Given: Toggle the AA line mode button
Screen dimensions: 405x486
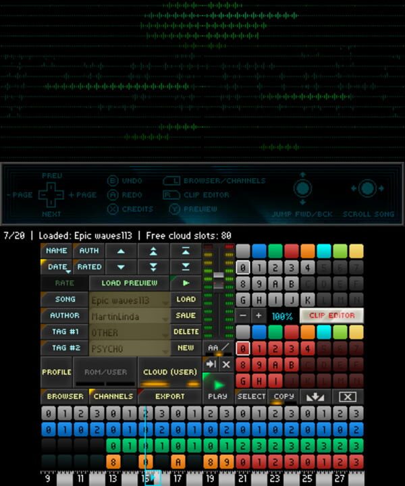Looking at the screenshot, I should tap(218, 348).
